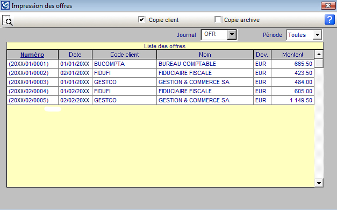Select offer (20XX/01/0001)
This screenshot has height=210, width=337.
[28, 64]
